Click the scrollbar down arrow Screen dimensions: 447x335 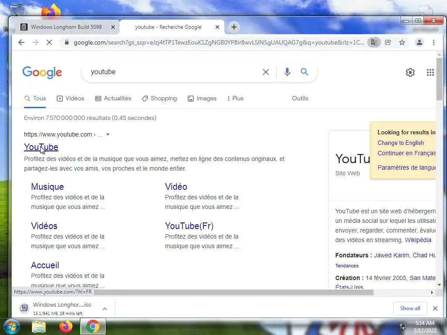[439, 285]
